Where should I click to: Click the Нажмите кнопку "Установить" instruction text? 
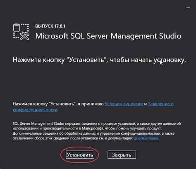click(99, 60)
